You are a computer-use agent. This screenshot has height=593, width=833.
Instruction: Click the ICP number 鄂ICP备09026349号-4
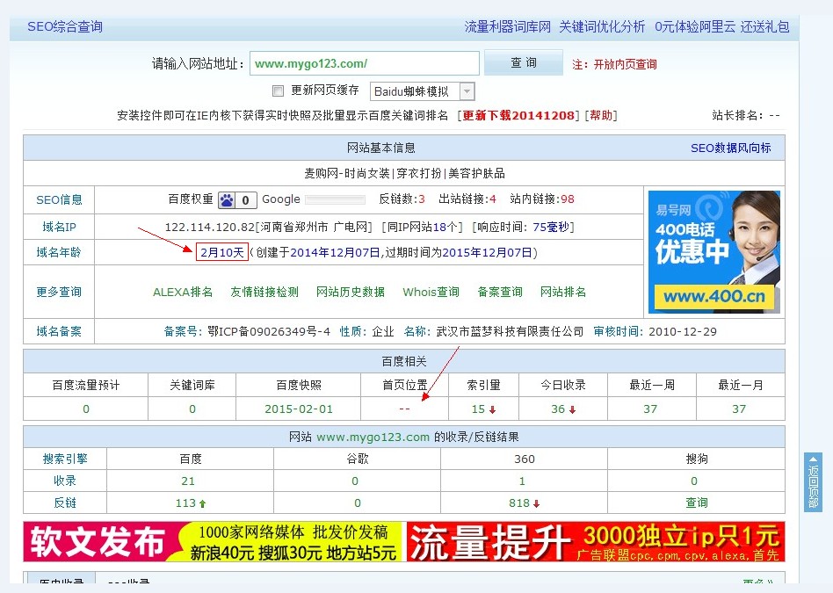pyautogui.click(x=268, y=331)
